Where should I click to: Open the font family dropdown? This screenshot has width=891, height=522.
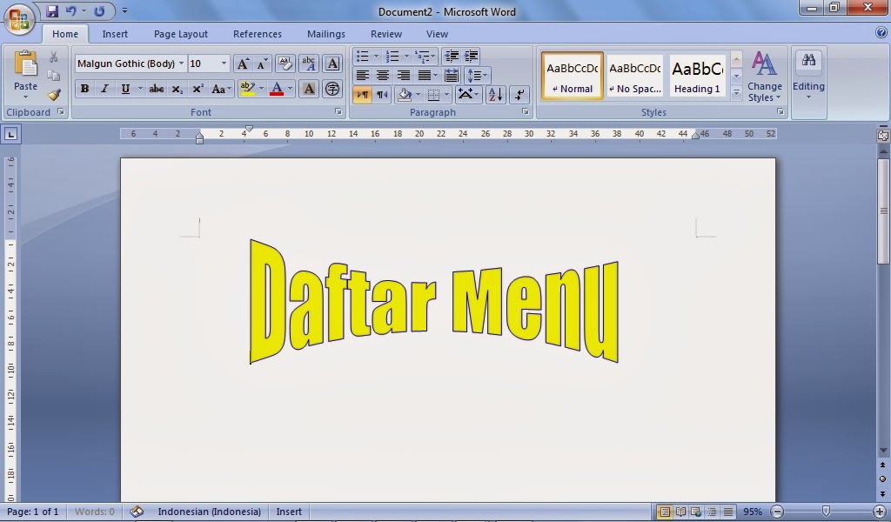(181, 64)
